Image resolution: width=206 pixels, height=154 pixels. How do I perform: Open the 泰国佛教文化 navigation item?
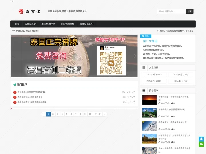click(x=68, y=24)
